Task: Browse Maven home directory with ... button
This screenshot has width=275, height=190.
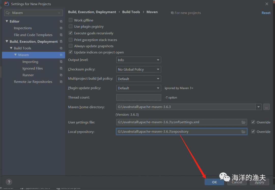Action: pyautogui.click(x=266, y=107)
